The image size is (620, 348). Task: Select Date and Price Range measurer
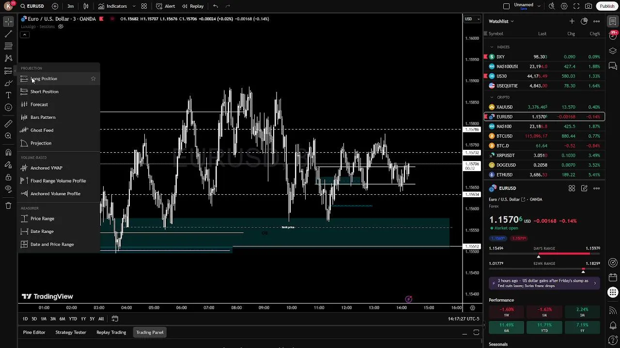59,245
